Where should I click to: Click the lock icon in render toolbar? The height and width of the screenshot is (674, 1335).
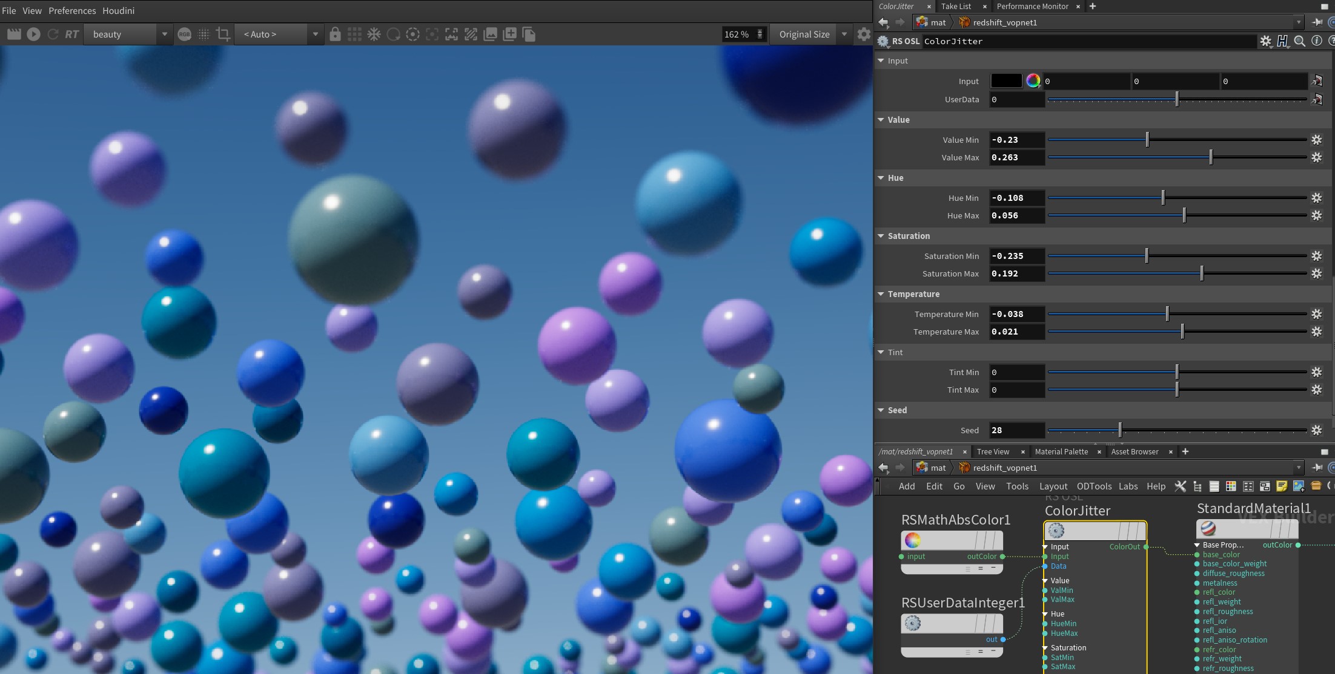(x=335, y=34)
